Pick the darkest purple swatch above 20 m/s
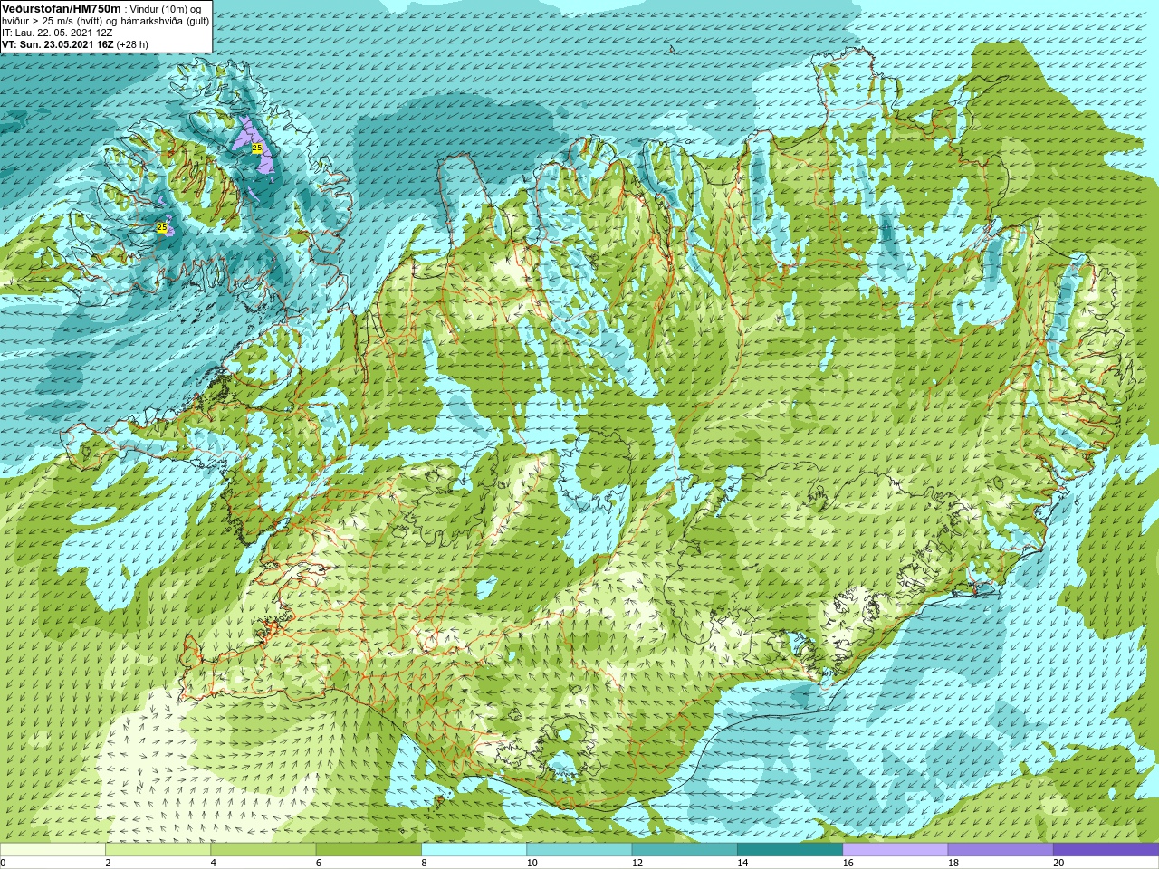 tap(1106, 850)
